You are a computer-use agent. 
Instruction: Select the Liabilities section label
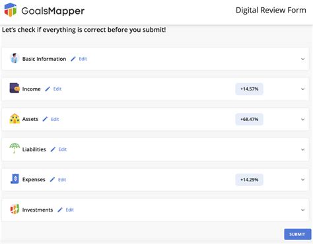(34, 149)
